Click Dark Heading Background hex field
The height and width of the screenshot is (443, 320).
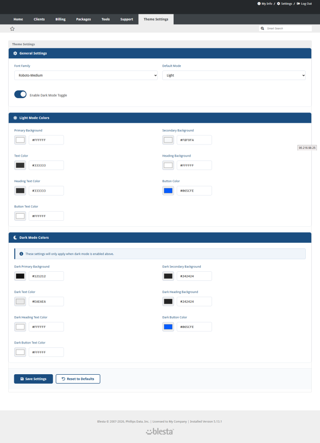pyautogui.click(x=194, y=302)
